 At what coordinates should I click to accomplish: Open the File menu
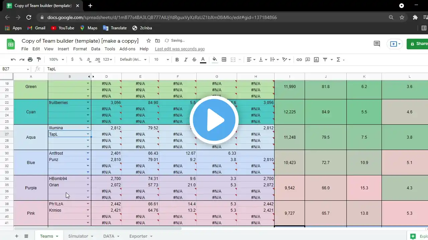[25, 49]
